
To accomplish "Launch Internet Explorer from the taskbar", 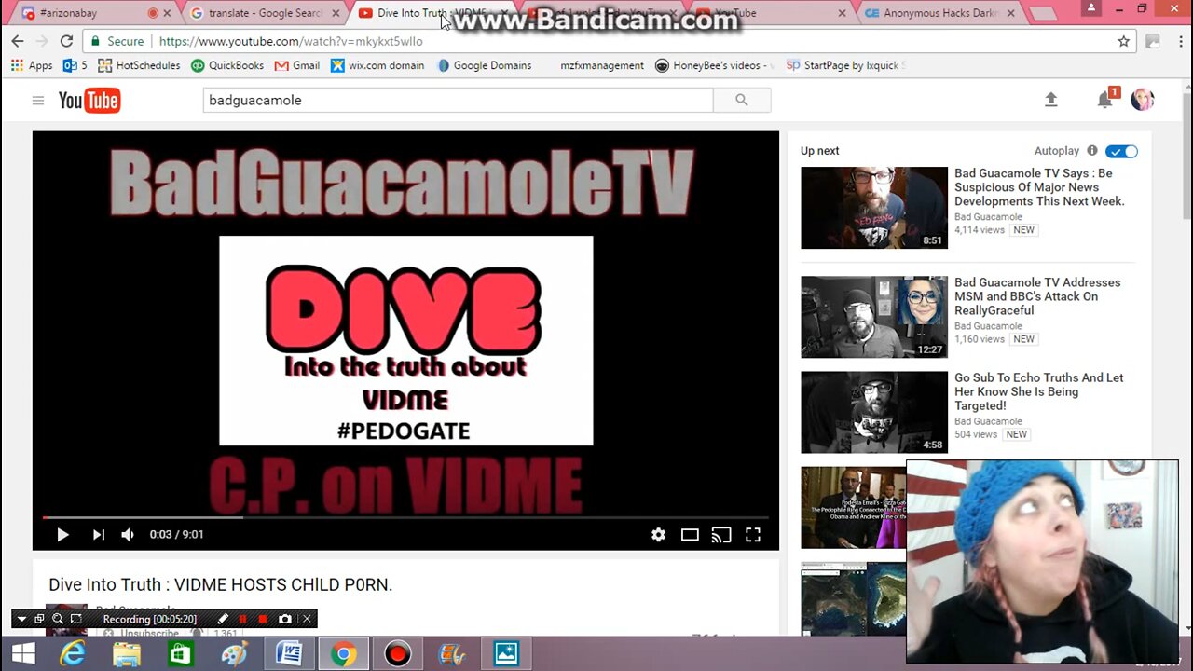I will pos(73,654).
